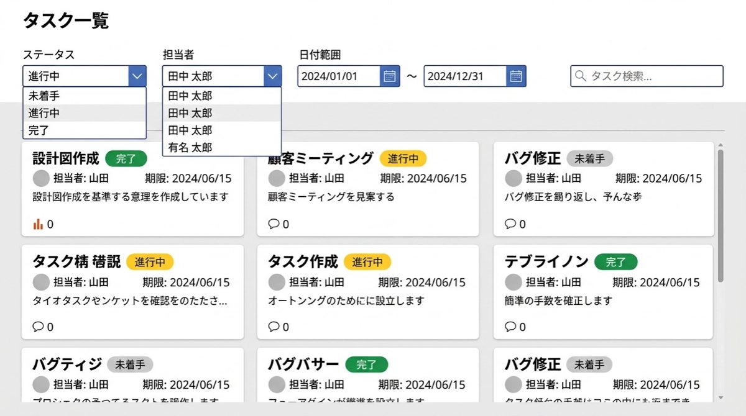The image size is (746, 416).
Task: Open comments on 顧客ミーティング card
Action: [x=274, y=224]
